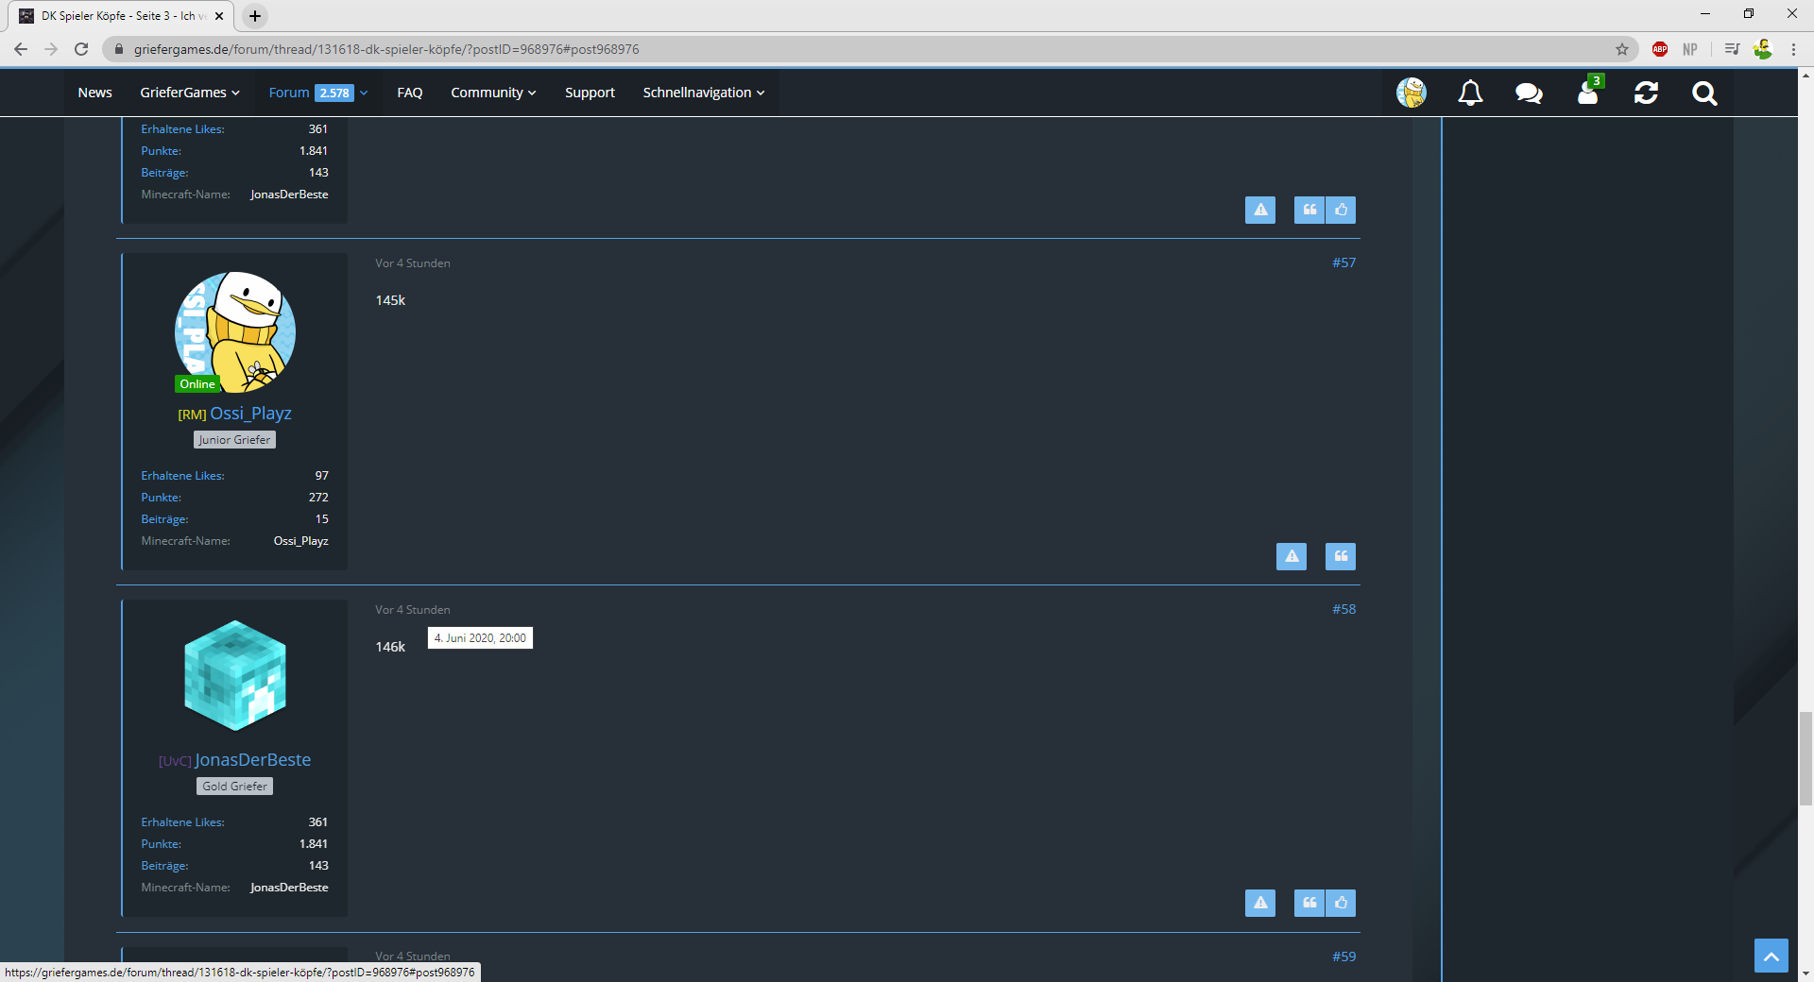Open the FAQ menu item
Screen dimensions: 1814x982
410,93
